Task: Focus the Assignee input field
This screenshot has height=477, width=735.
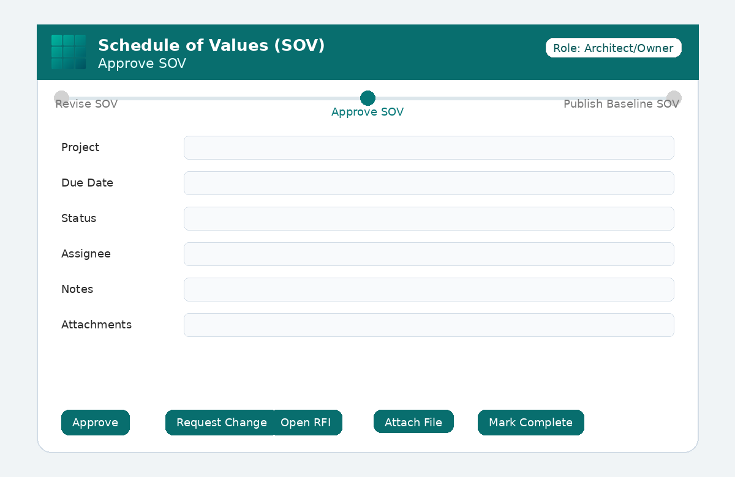Action: (429, 254)
